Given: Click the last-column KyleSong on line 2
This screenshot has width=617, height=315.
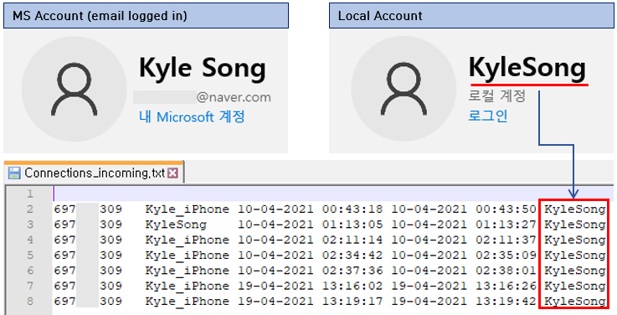Looking at the screenshot, I should 575,209.
